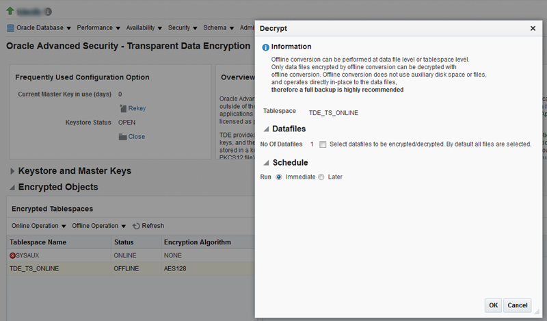Click the info icon beside the target name

pyautogui.click(x=49, y=12)
